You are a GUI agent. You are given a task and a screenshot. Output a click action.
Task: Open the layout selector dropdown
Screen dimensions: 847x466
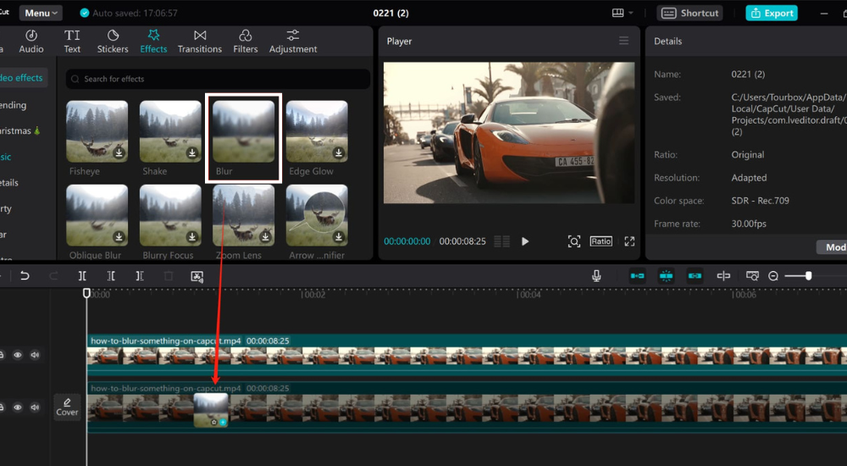pos(623,13)
